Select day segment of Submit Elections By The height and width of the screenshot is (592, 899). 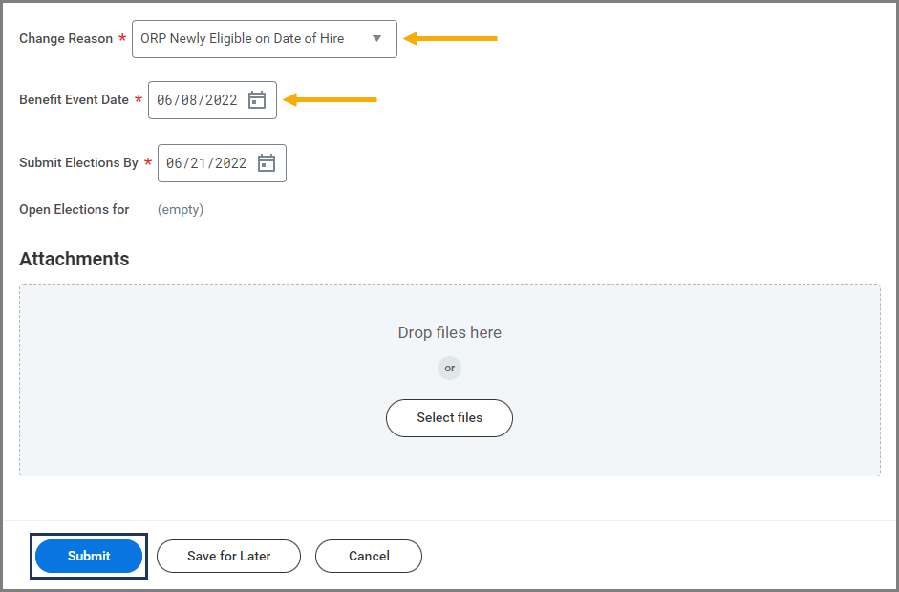click(x=199, y=163)
